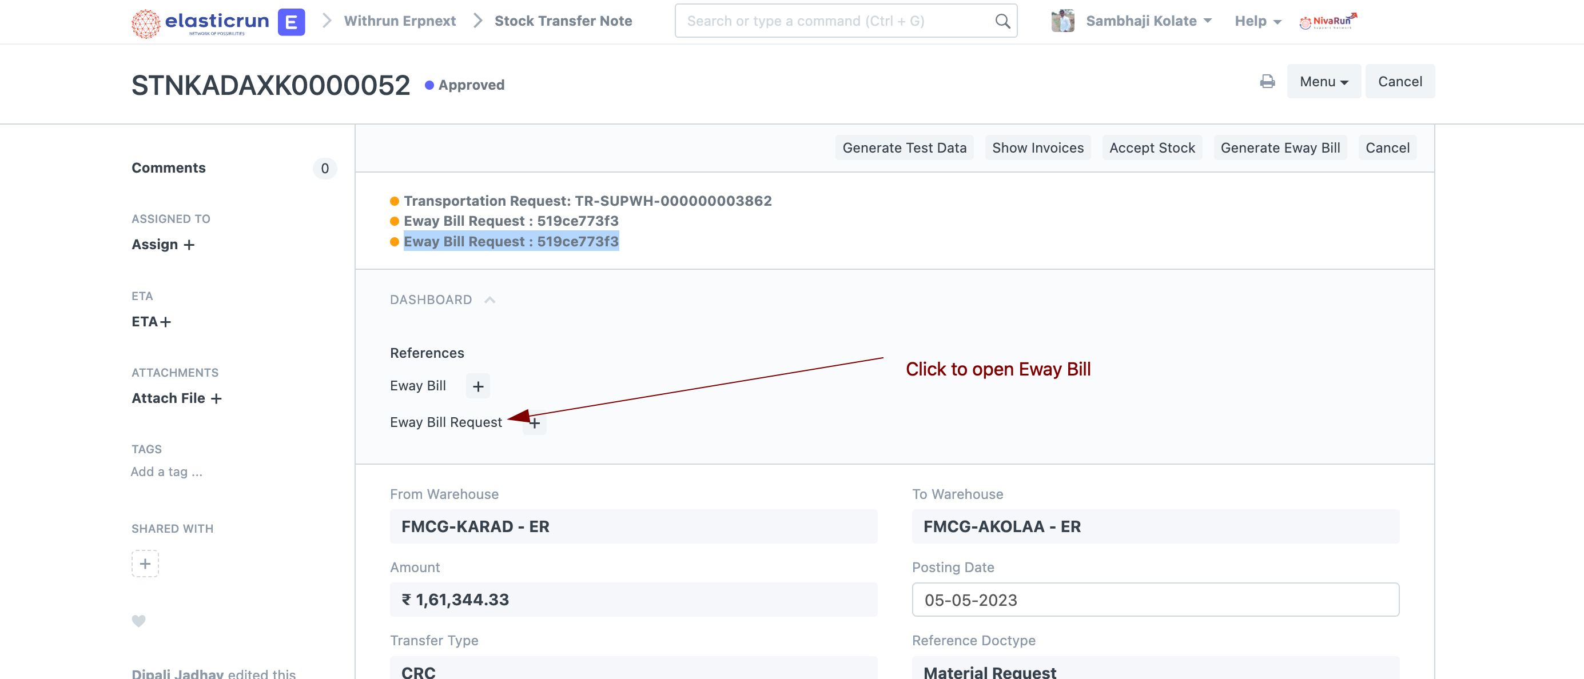Click the To Warehouse value FMCG-AKOLAA - ER
This screenshot has height=679, width=1584.
1156,527
